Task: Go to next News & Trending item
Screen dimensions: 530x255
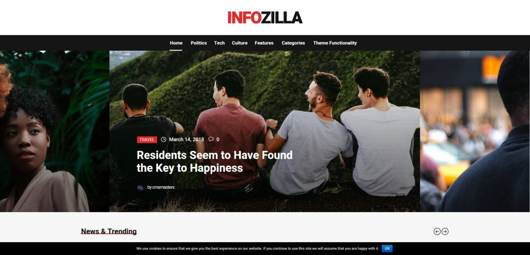Action: coord(445,231)
